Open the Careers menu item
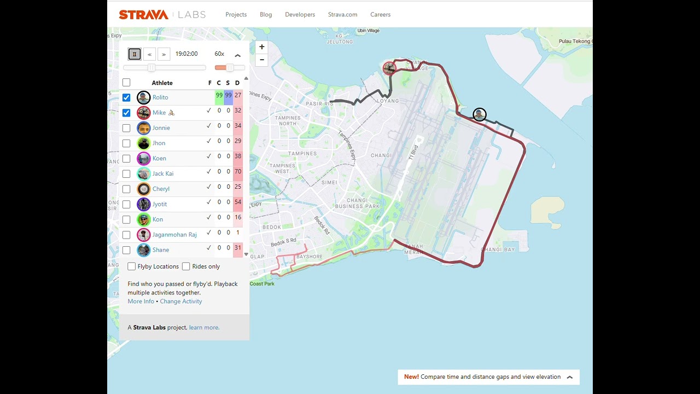 coord(381,15)
